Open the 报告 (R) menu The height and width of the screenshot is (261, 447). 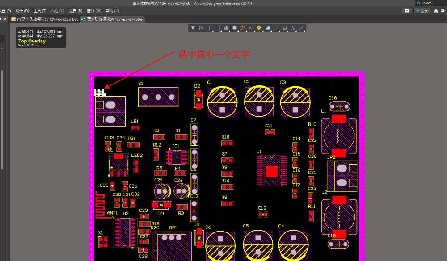point(76,11)
